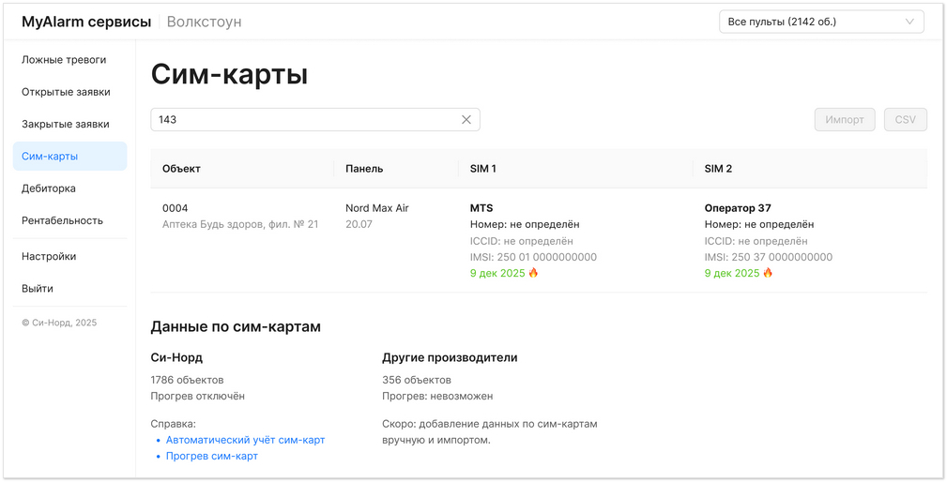Click the fire icon under SIM 1
947x482 pixels.
tap(534, 273)
